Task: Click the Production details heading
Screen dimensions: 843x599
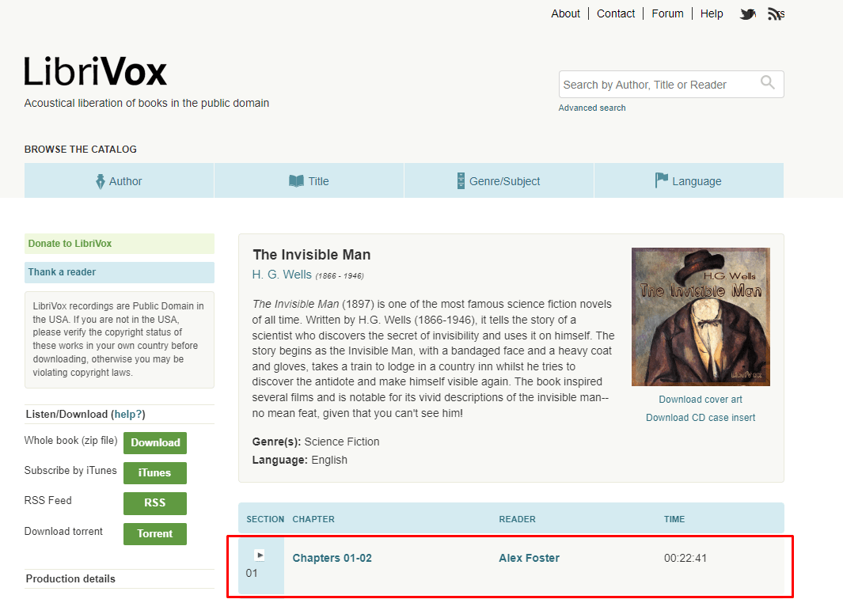Action: 70,578
